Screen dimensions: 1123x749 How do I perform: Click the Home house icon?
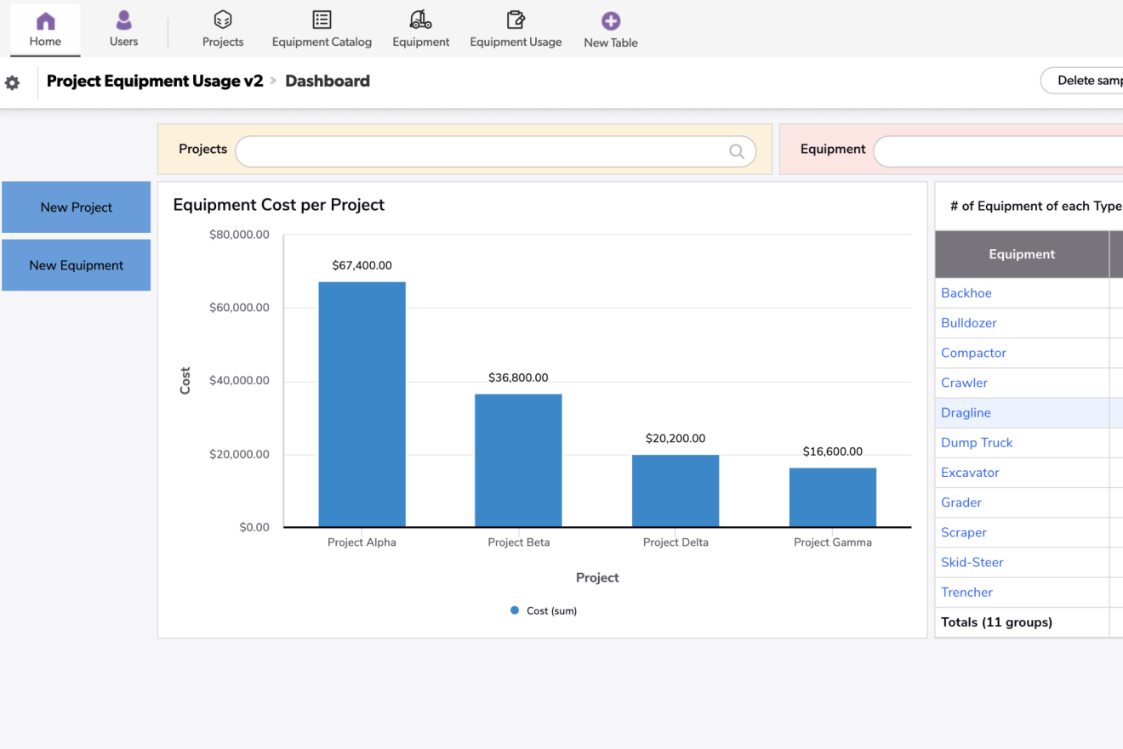[45, 21]
